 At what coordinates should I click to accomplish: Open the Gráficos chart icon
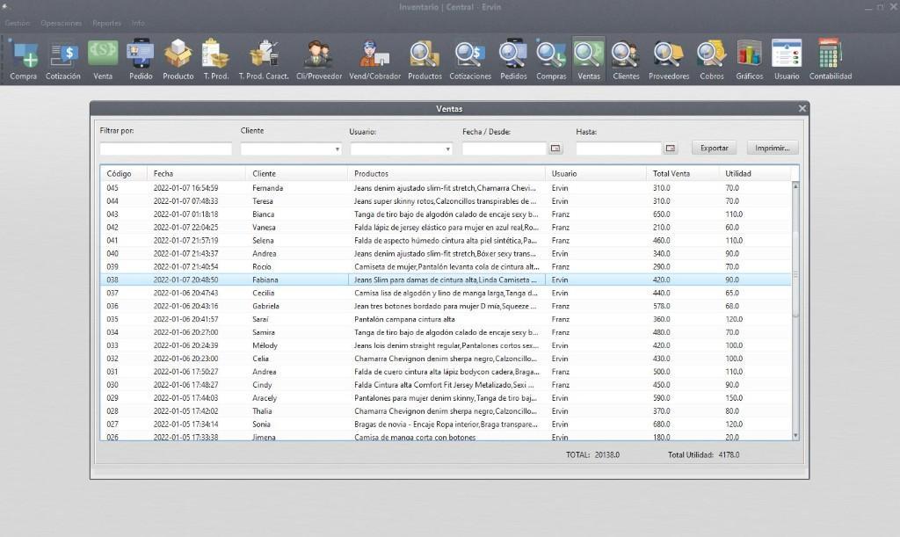pos(750,60)
